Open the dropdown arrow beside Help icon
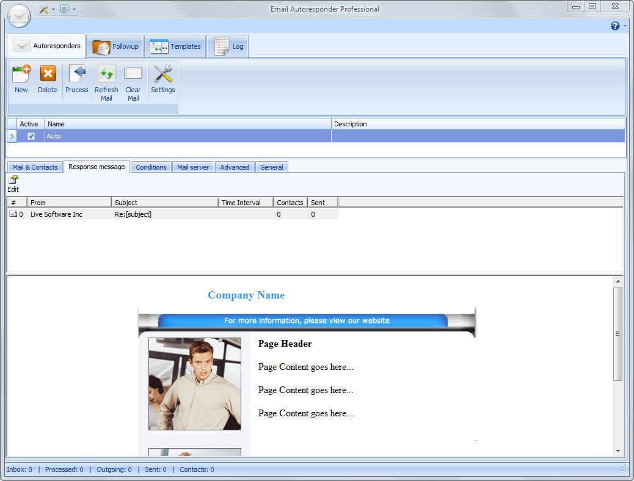 point(625,26)
